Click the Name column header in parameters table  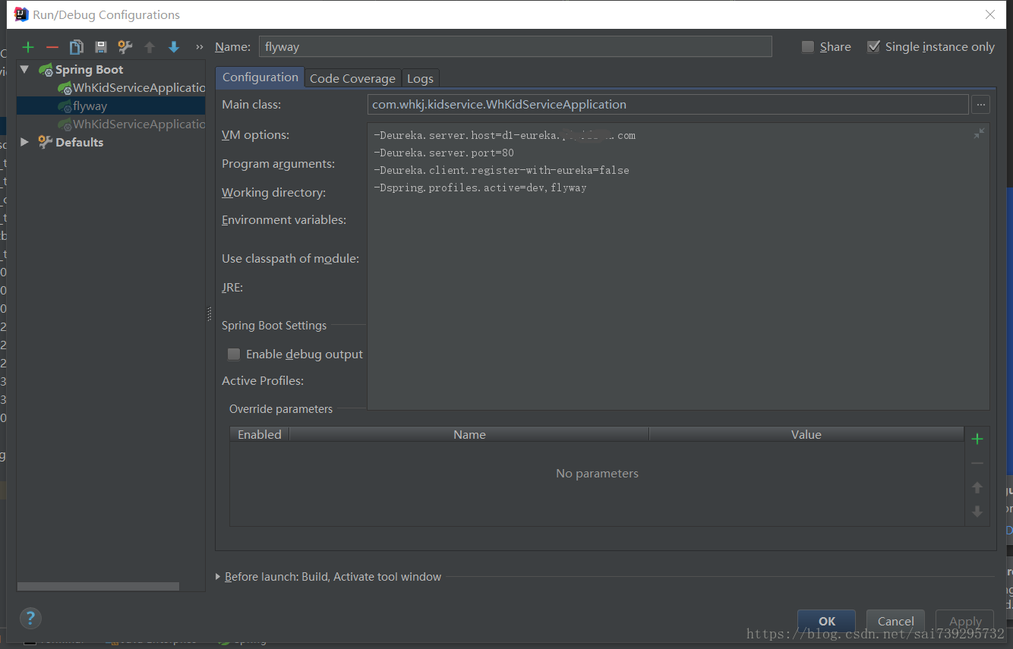tap(469, 434)
